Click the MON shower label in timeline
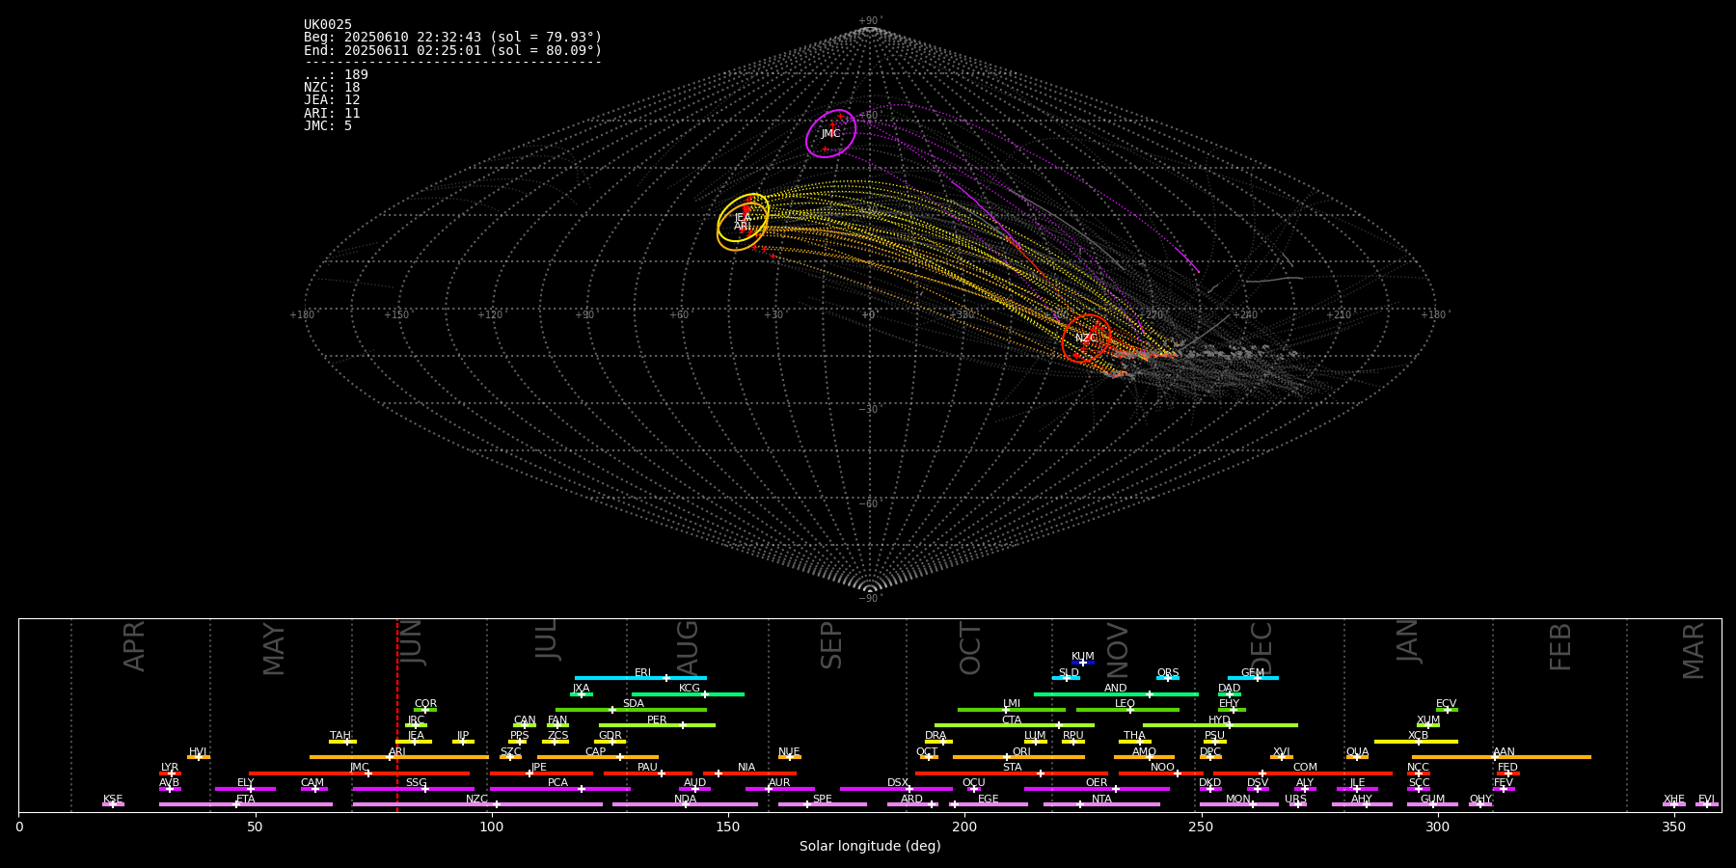Viewport: 1736px width, 868px height. click(1238, 800)
